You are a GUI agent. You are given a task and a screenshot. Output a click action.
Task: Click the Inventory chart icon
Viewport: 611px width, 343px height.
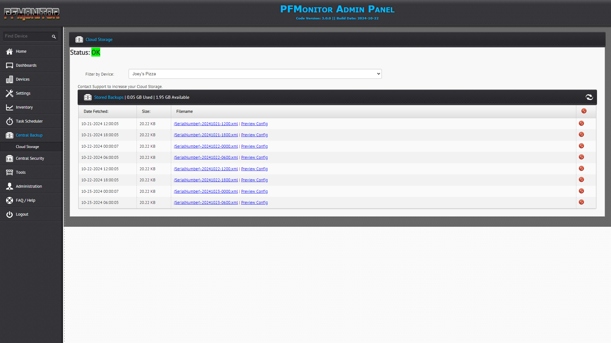[x=10, y=107]
